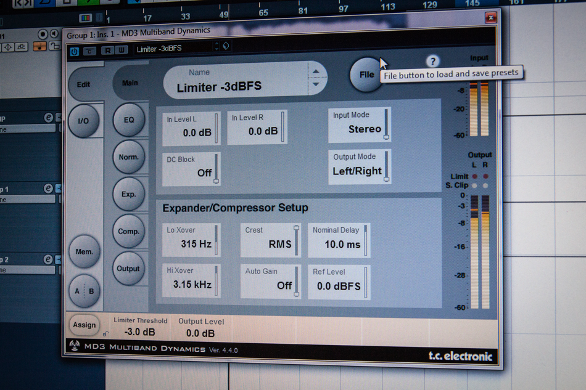586x390 pixels.
Task: Click the RGB color stripes icon by the ruler
Action: (86, 18)
